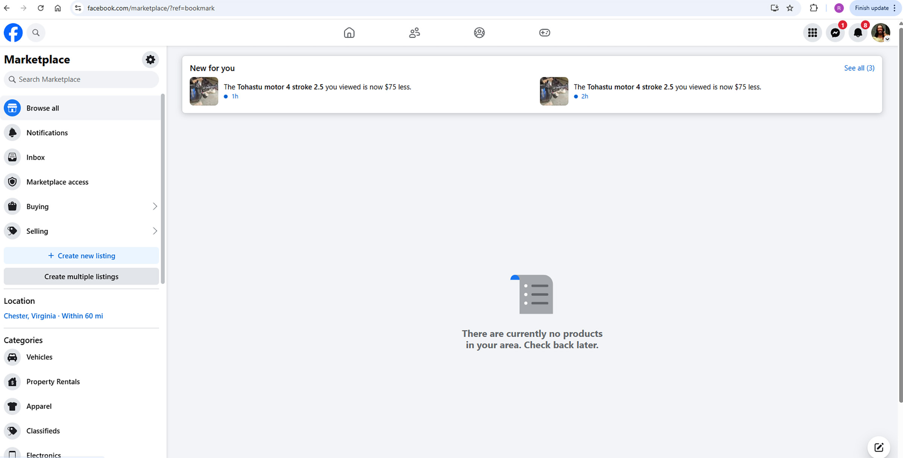903x458 pixels.
Task: Click the Property Rentals house icon
Action: (12, 382)
